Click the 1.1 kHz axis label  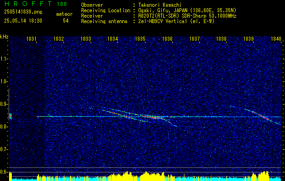click(x=4, y=59)
